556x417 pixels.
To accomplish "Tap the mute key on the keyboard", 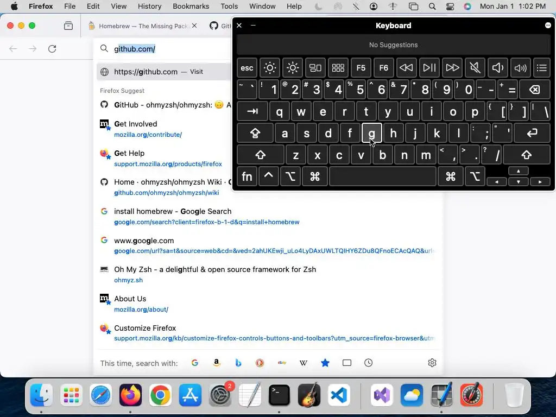I will pos(475,68).
